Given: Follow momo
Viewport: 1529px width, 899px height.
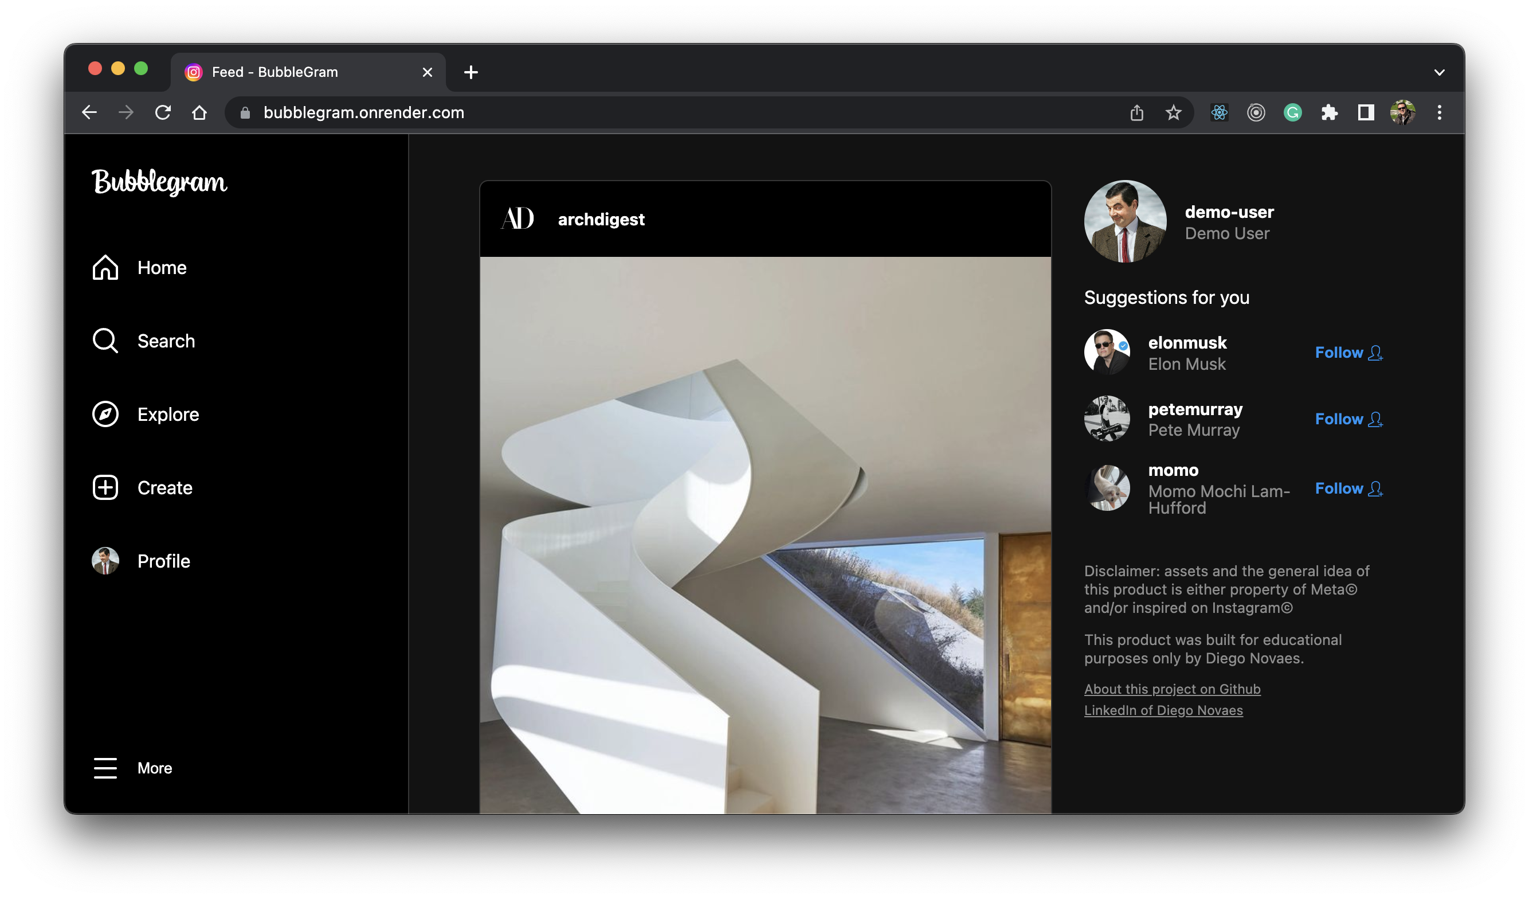Looking at the screenshot, I should point(1349,488).
